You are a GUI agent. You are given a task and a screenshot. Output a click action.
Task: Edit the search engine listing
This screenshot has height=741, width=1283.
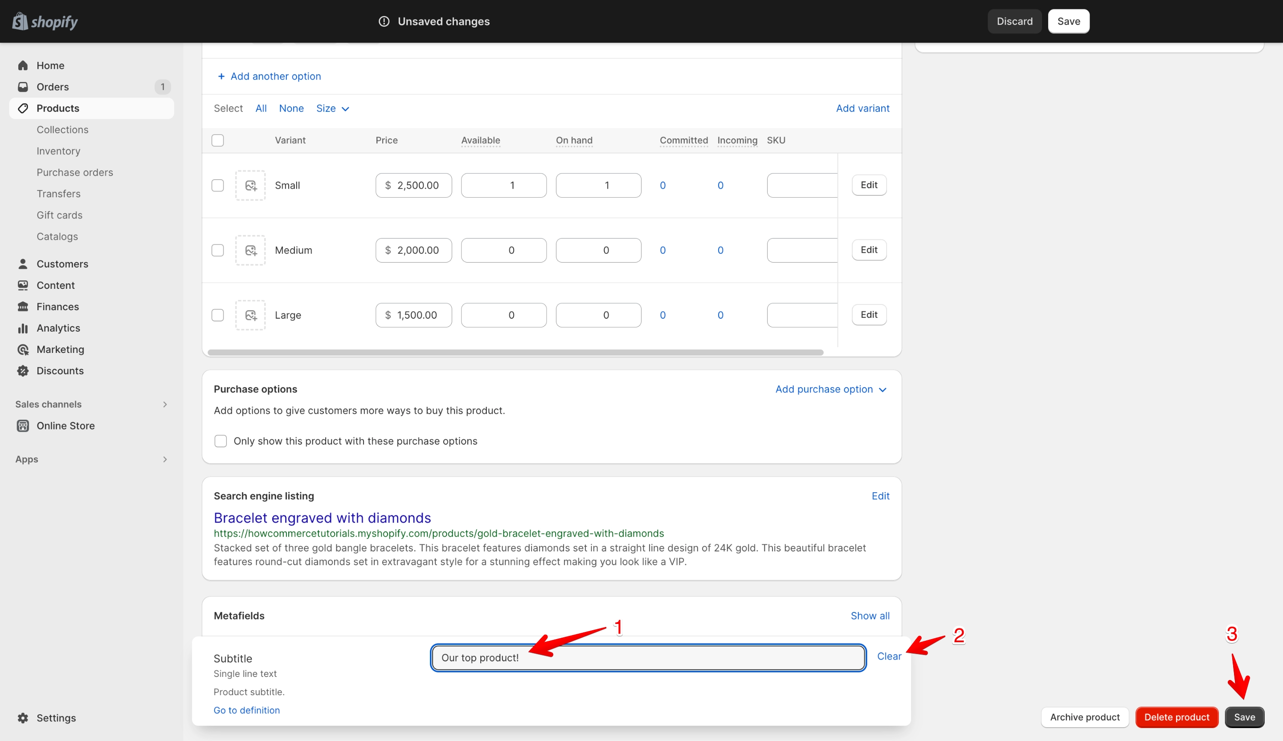tap(880, 496)
